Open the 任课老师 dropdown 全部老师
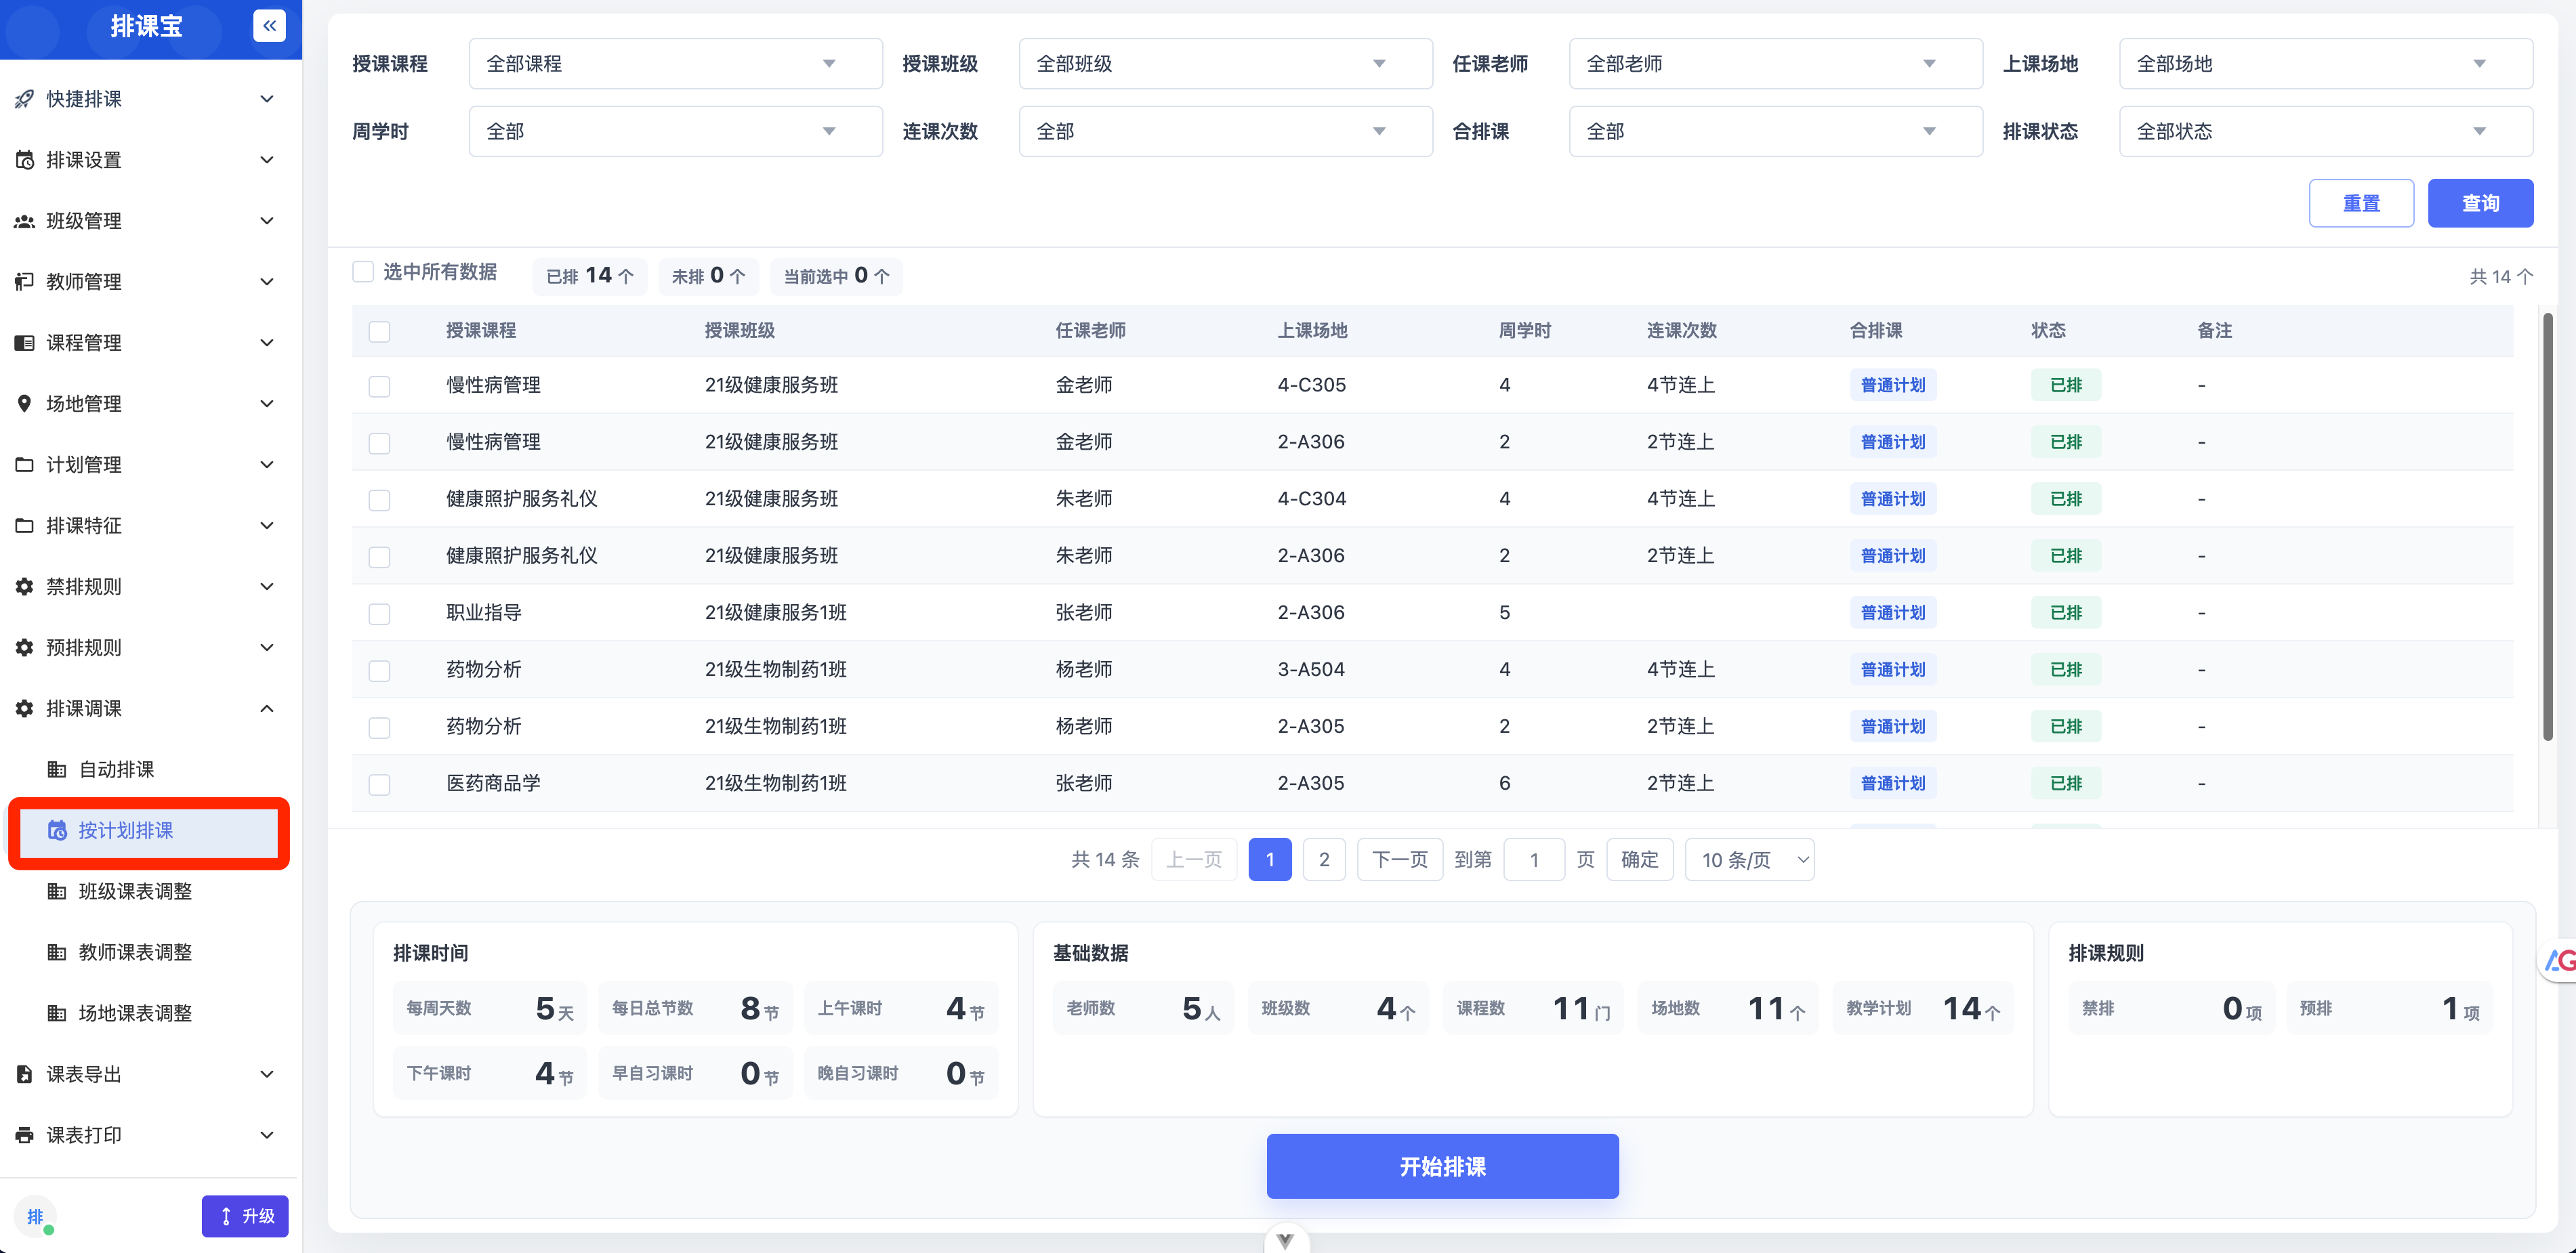 click(1775, 64)
